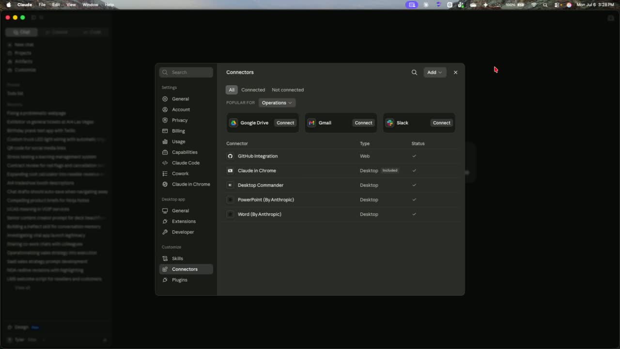Click the GitHub Integration status checkmark
The width and height of the screenshot is (620, 349).
tap(414, 156)
